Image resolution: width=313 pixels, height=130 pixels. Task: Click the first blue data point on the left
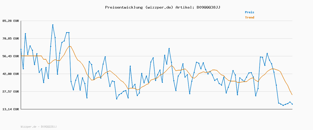pos(21,49)
